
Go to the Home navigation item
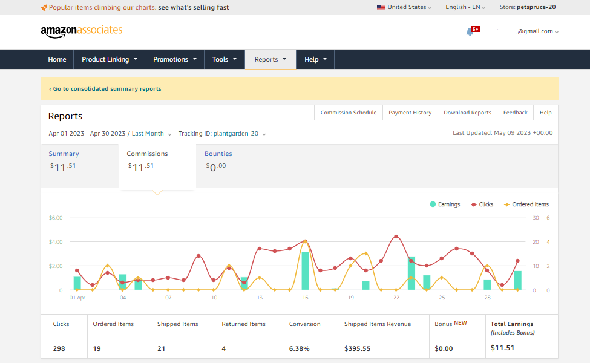point(57,59)
